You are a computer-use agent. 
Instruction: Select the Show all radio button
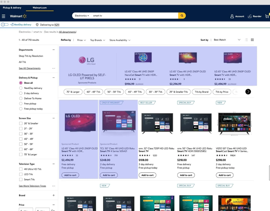21,83
